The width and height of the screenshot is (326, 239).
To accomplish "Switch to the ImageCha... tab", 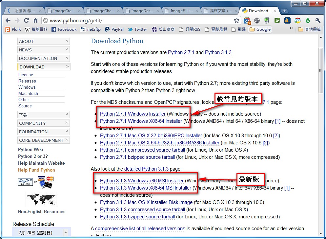I will [103, 11].
